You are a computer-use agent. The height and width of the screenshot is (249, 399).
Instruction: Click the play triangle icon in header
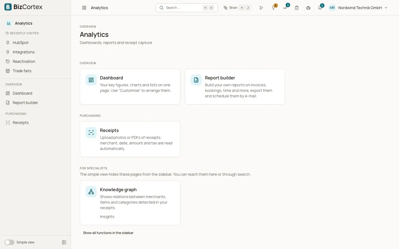[261, 8]
